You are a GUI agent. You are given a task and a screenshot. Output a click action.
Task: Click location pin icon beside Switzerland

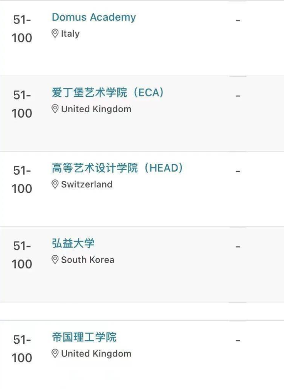[x=55, y=184]
